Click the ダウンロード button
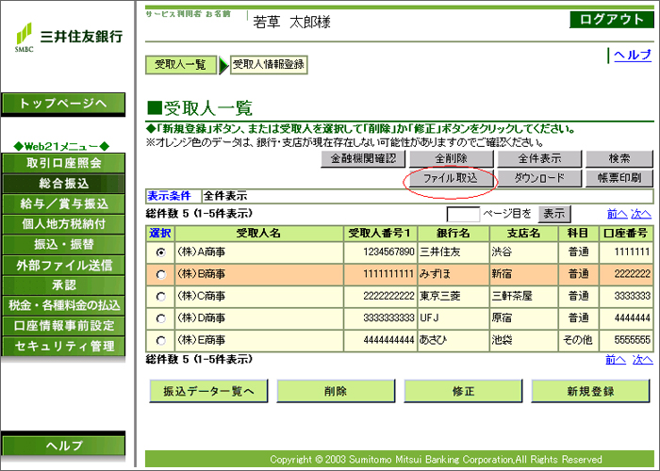Screen dimensions: 660x471 pos(539,178)
